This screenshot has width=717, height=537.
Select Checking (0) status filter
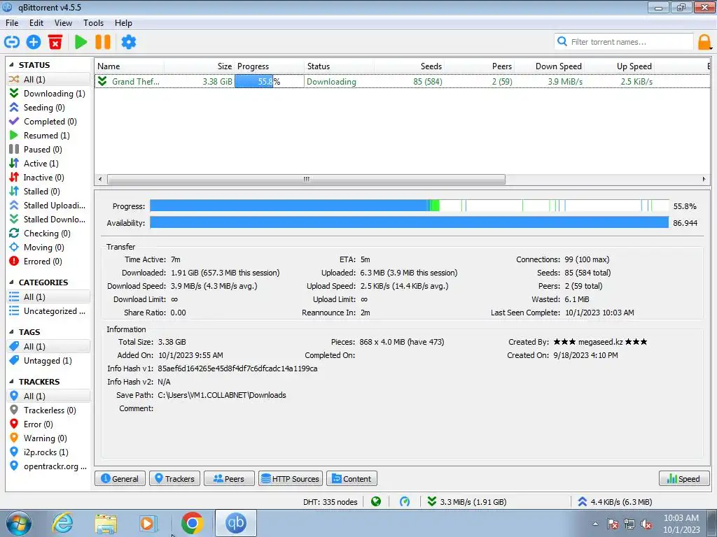click(48, 234)
